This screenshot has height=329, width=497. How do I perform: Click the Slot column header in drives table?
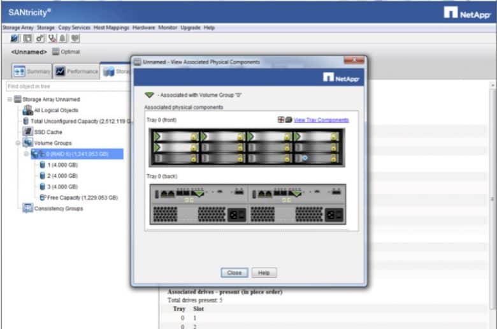(198, 309)
